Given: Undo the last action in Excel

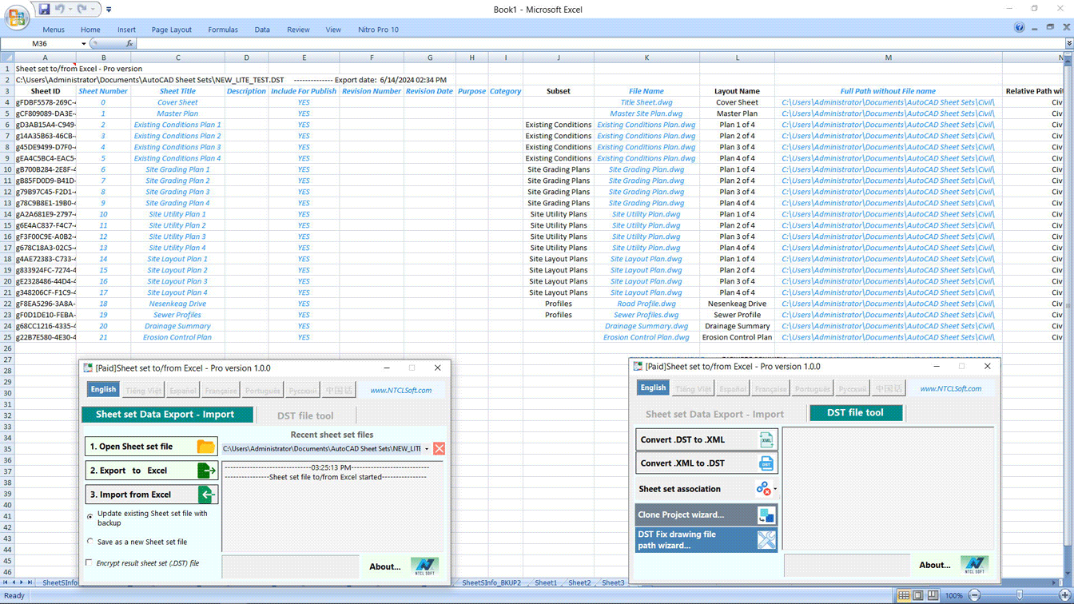Looking at the screenshot, I should (60, 10).
